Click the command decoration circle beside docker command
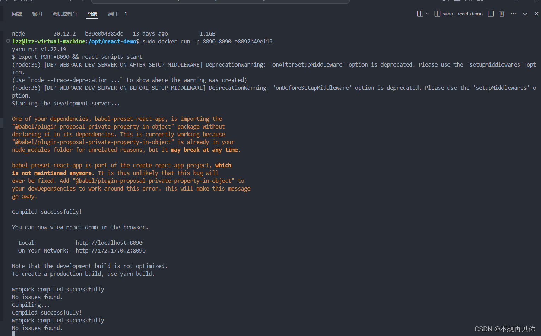Viewport: 541px width, 336px height. 7,41
